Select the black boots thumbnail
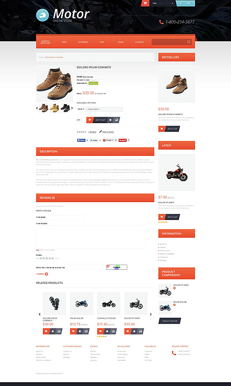The width and height of the screenshot is (231, 386). (65, 108)
